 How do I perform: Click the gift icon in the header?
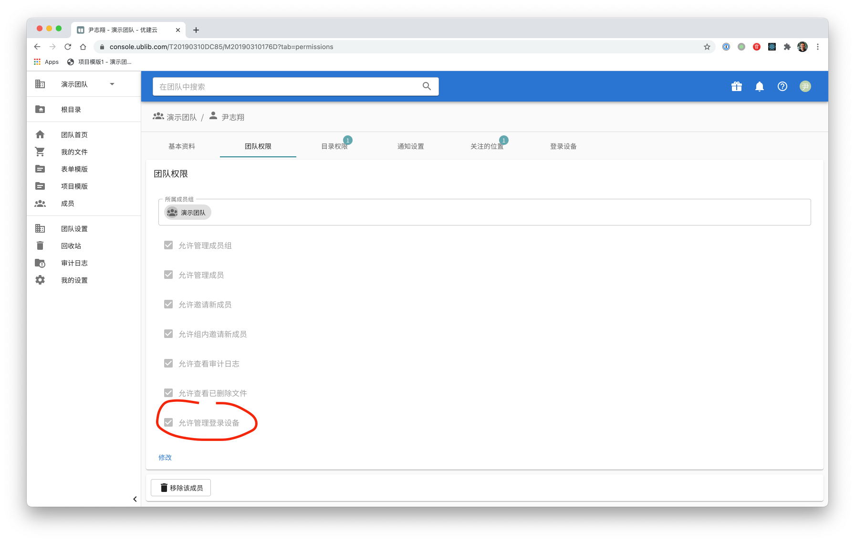[736, 86]
